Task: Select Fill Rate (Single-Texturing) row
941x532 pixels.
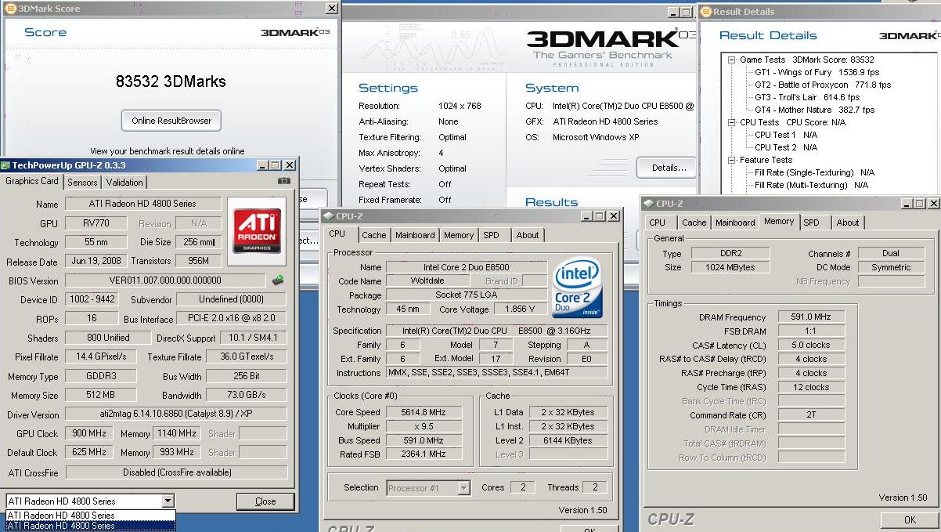Action: point(814,172)
